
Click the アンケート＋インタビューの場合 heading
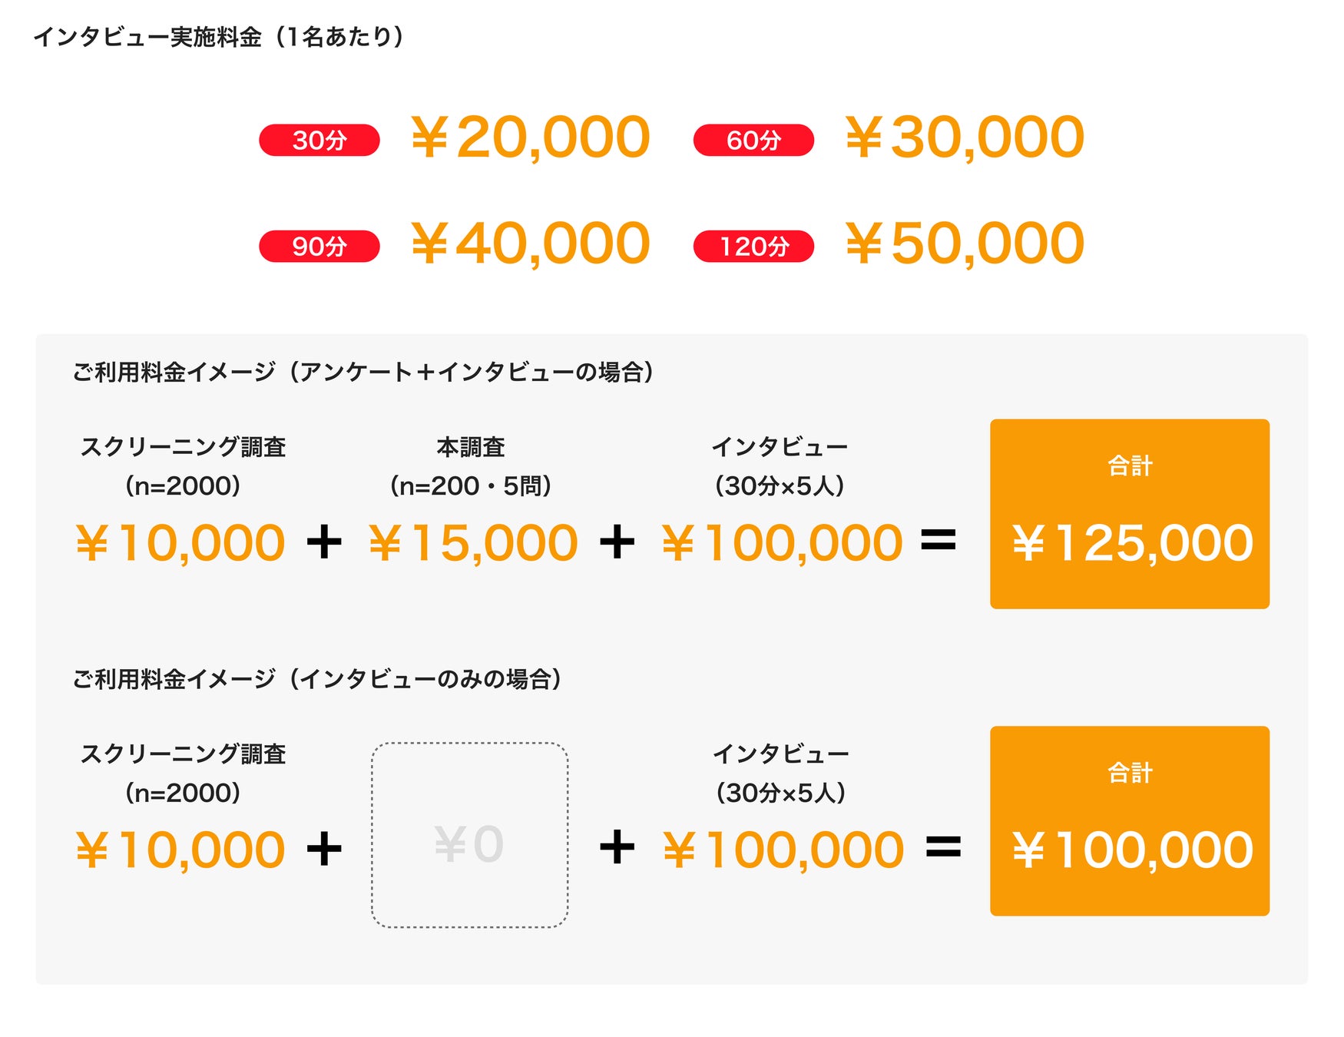(x=362, y=373)
